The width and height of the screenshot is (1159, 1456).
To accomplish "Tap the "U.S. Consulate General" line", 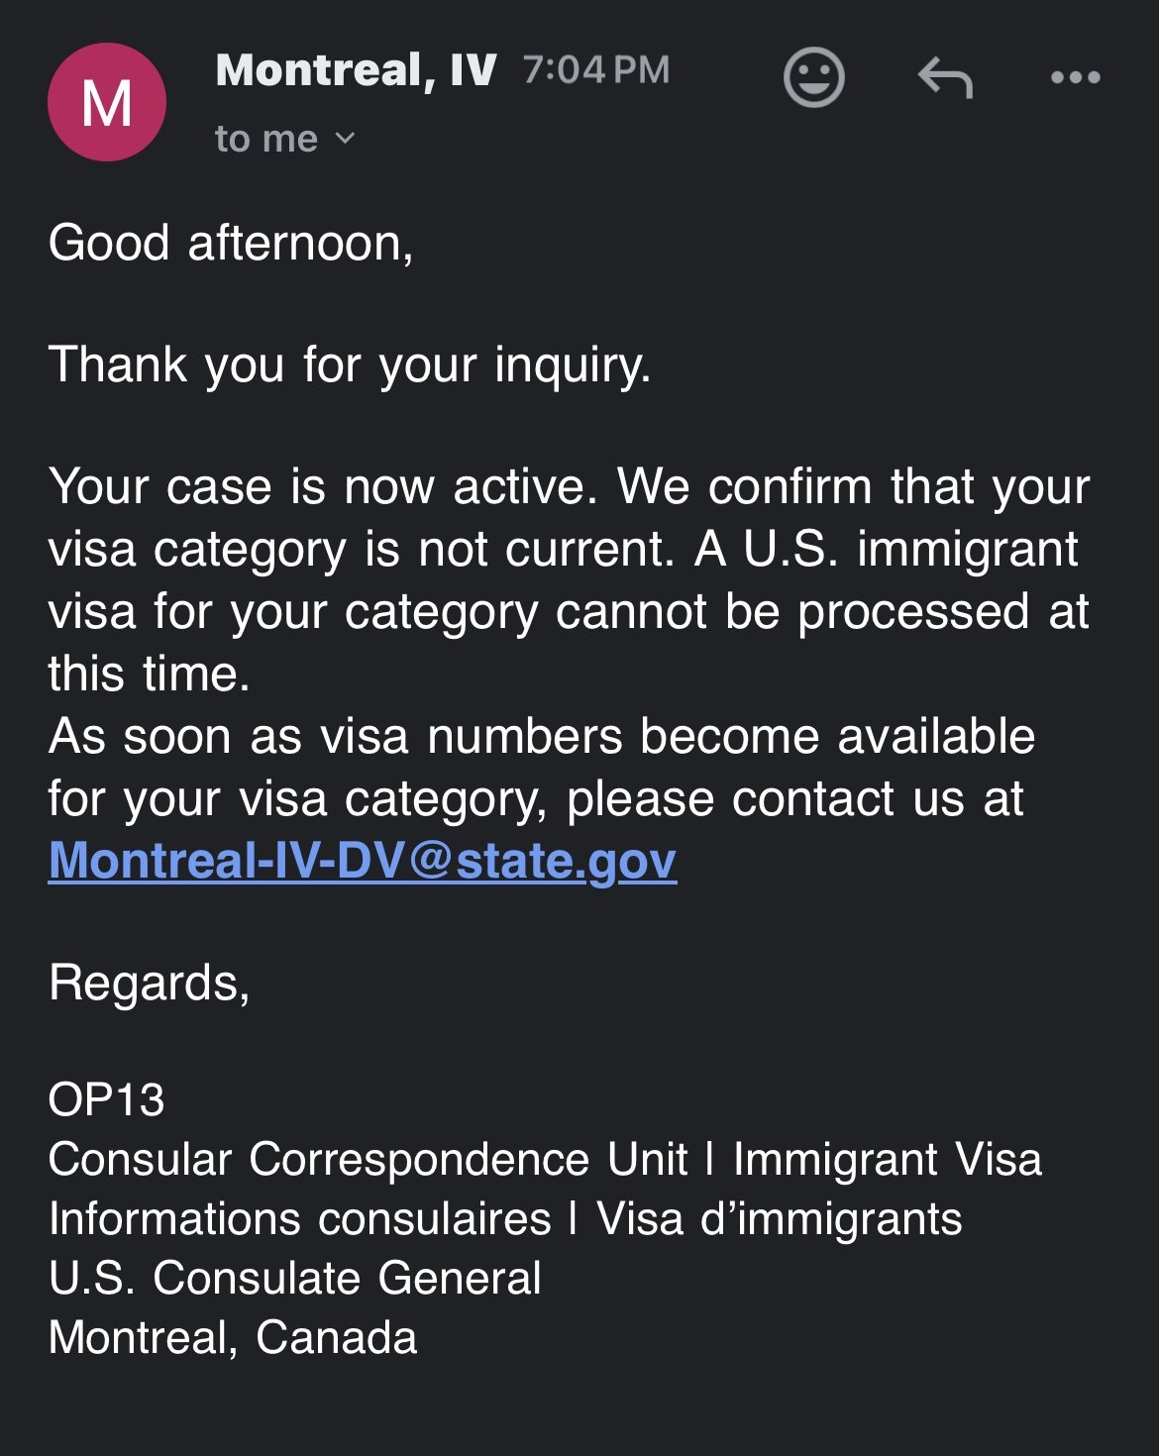I will click(295, 1278).
